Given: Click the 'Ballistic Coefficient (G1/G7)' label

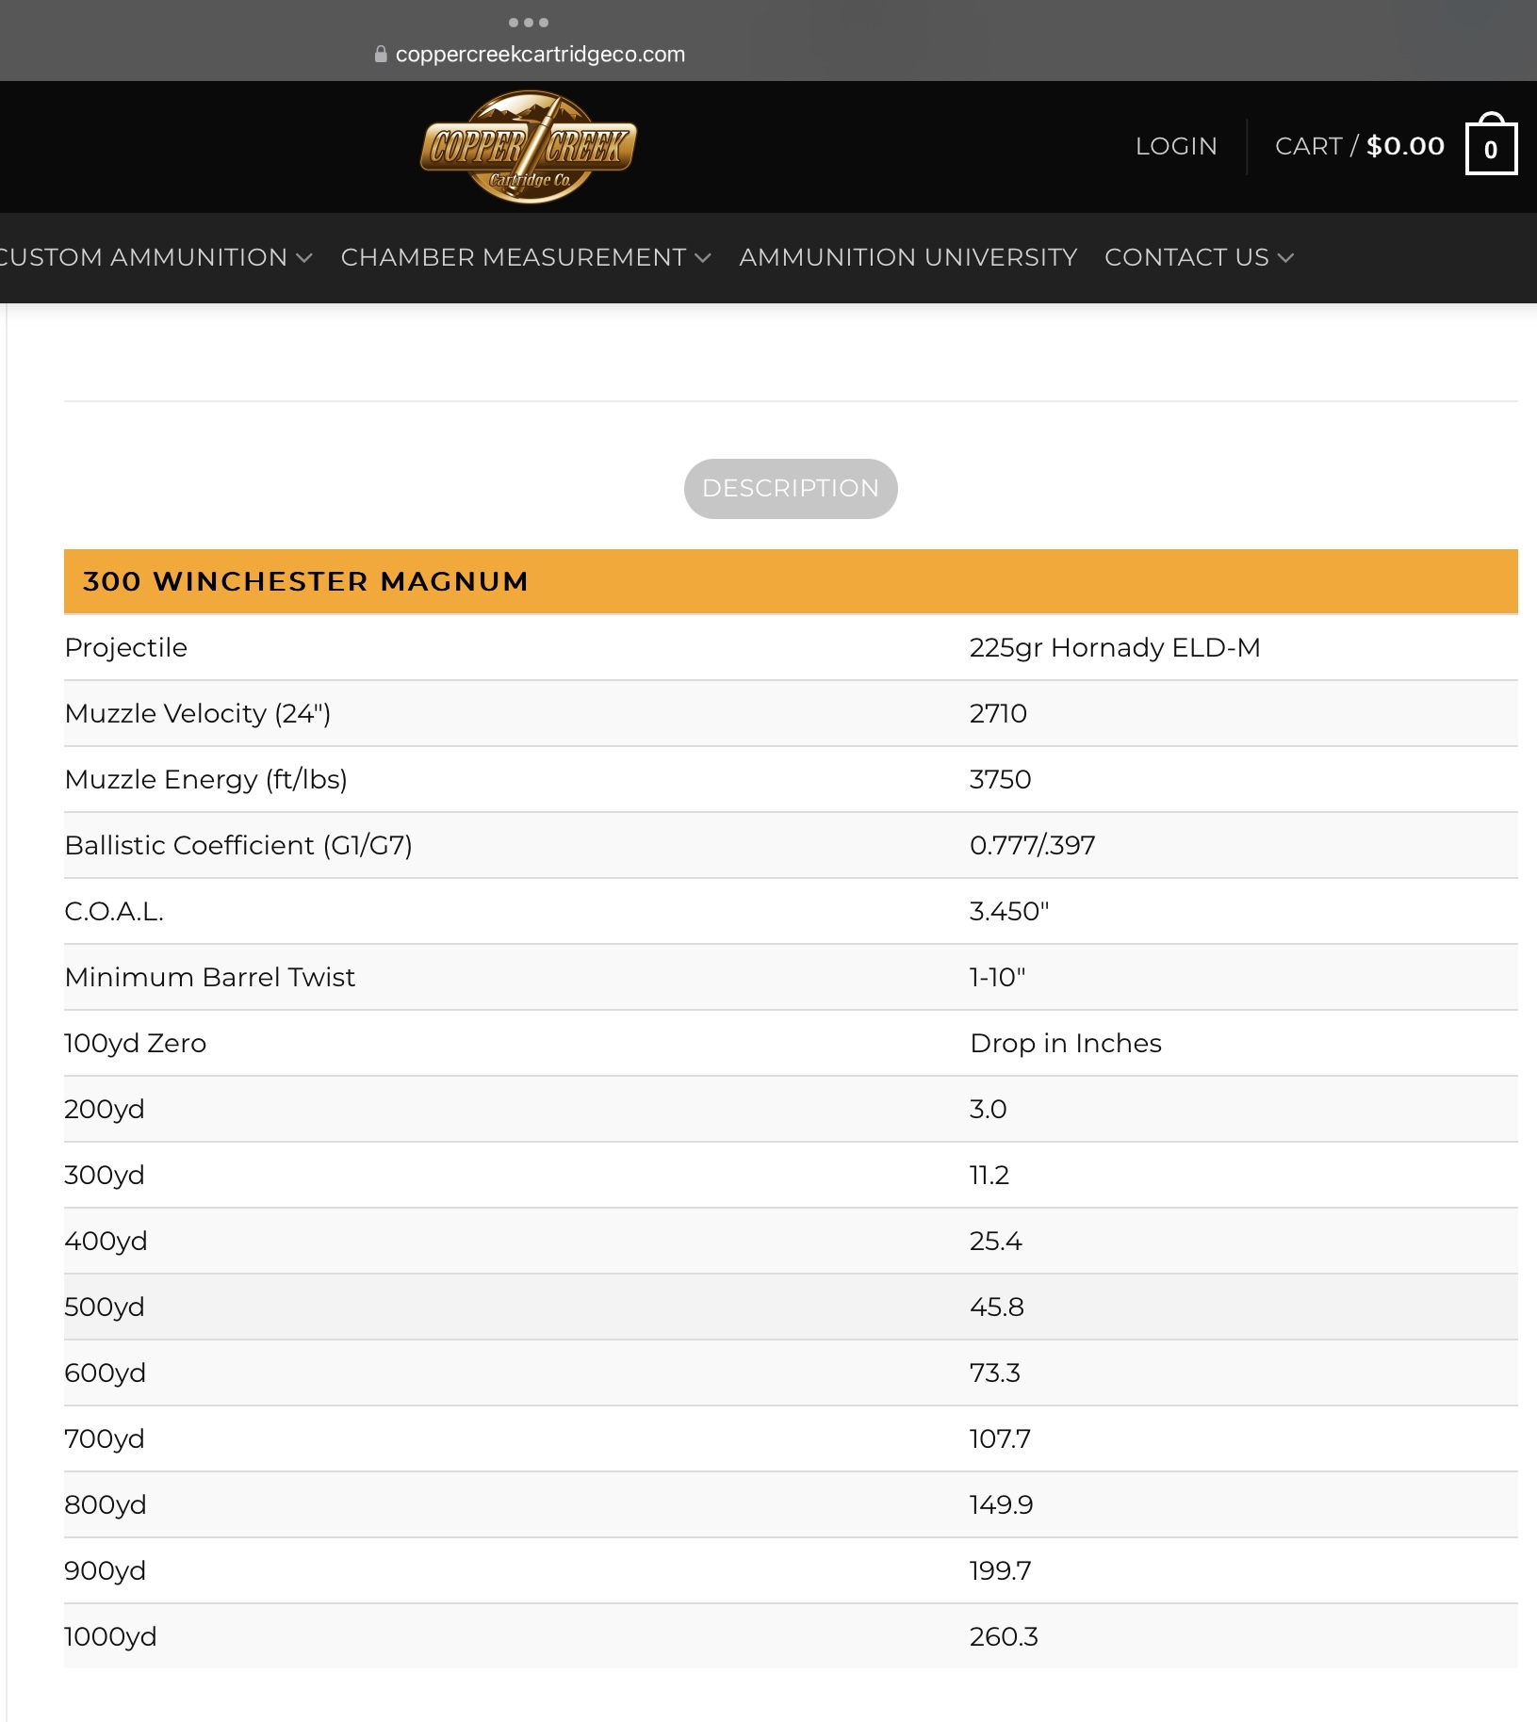Looking at the screenshot, I should (238, 846).
